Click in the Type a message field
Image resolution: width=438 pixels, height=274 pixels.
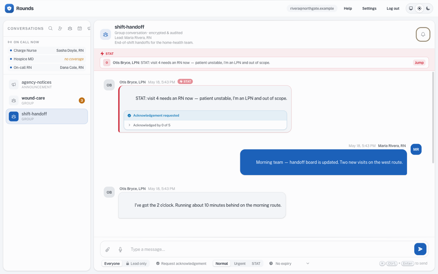click(x=270, y=249)
